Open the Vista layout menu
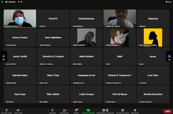 coord(169,2)
